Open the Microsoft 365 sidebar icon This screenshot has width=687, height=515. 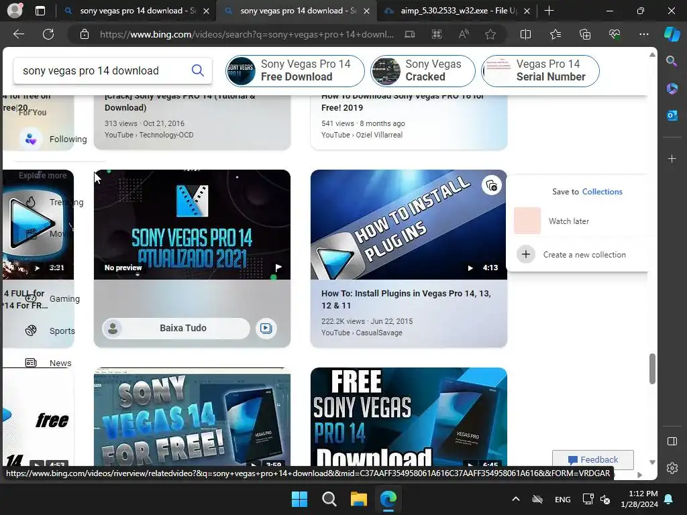point(672,89)
